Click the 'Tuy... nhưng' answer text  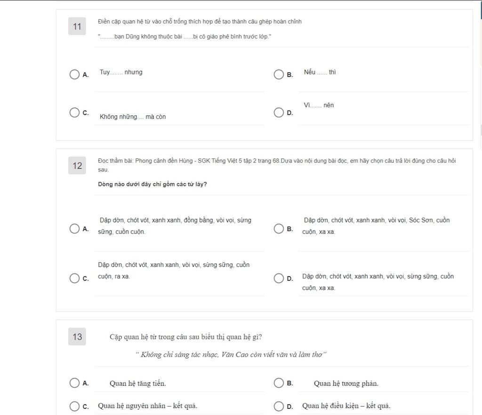click(x=121, y=72)
